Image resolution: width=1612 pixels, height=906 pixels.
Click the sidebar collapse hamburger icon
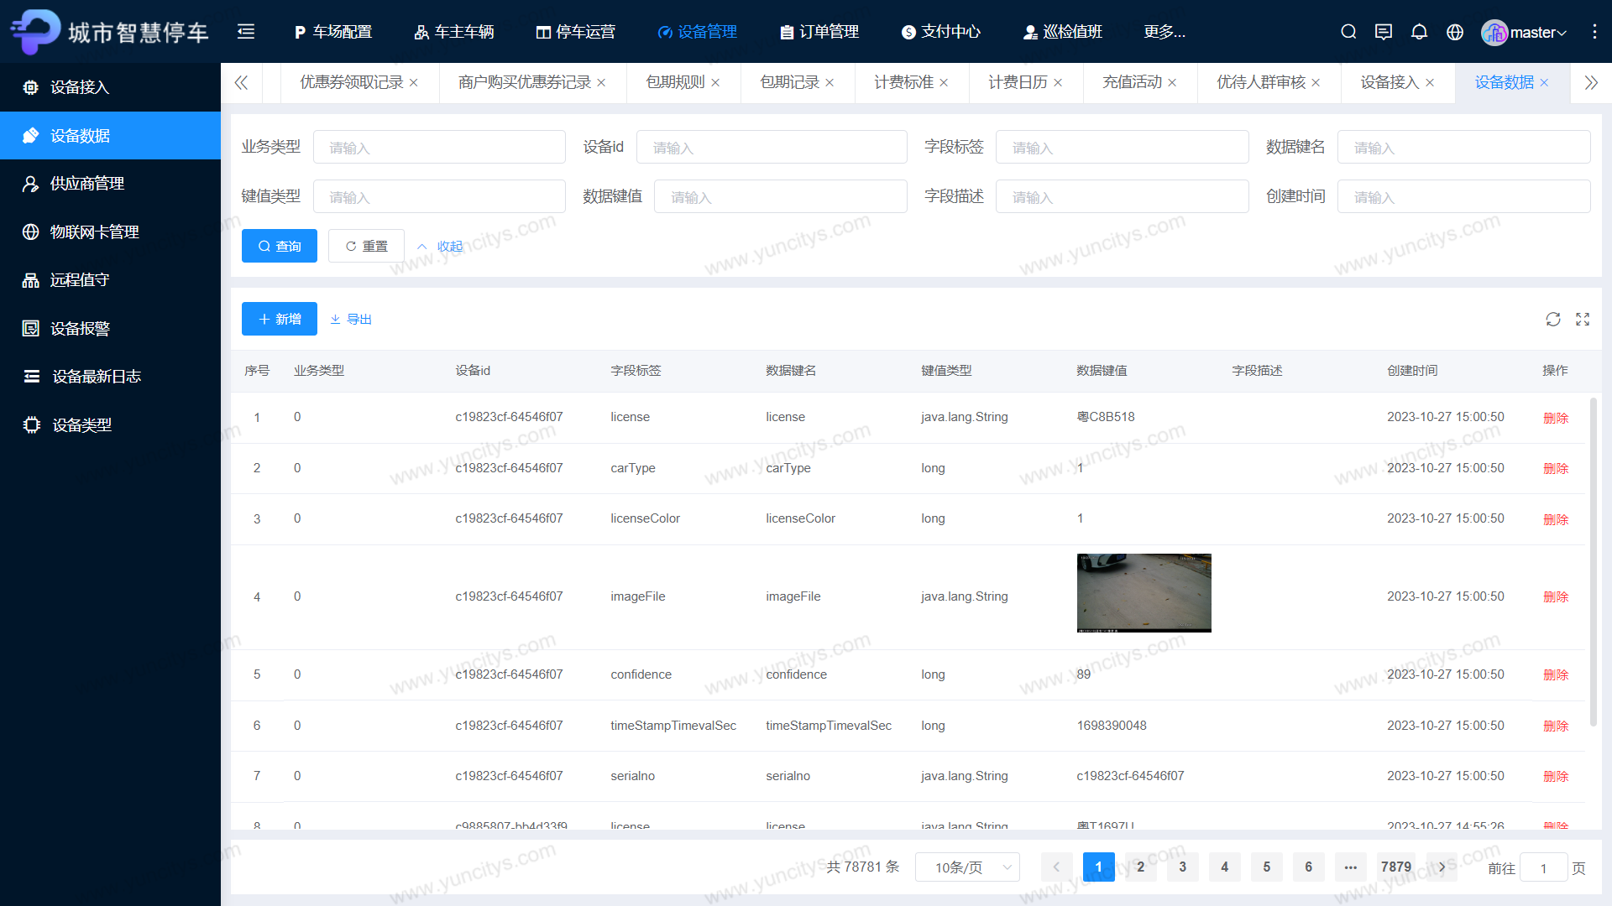click(246, 32)
